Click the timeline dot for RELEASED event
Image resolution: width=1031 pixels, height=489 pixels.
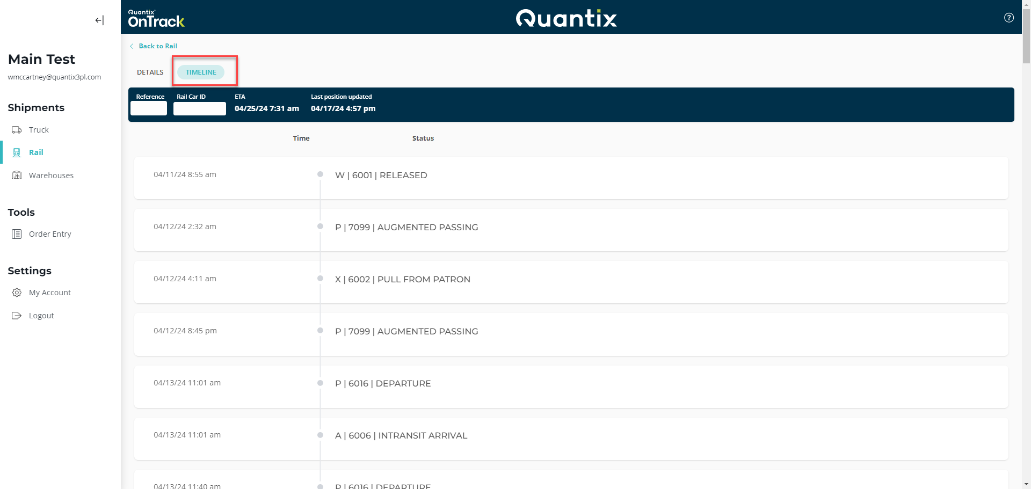coord(320,173)
